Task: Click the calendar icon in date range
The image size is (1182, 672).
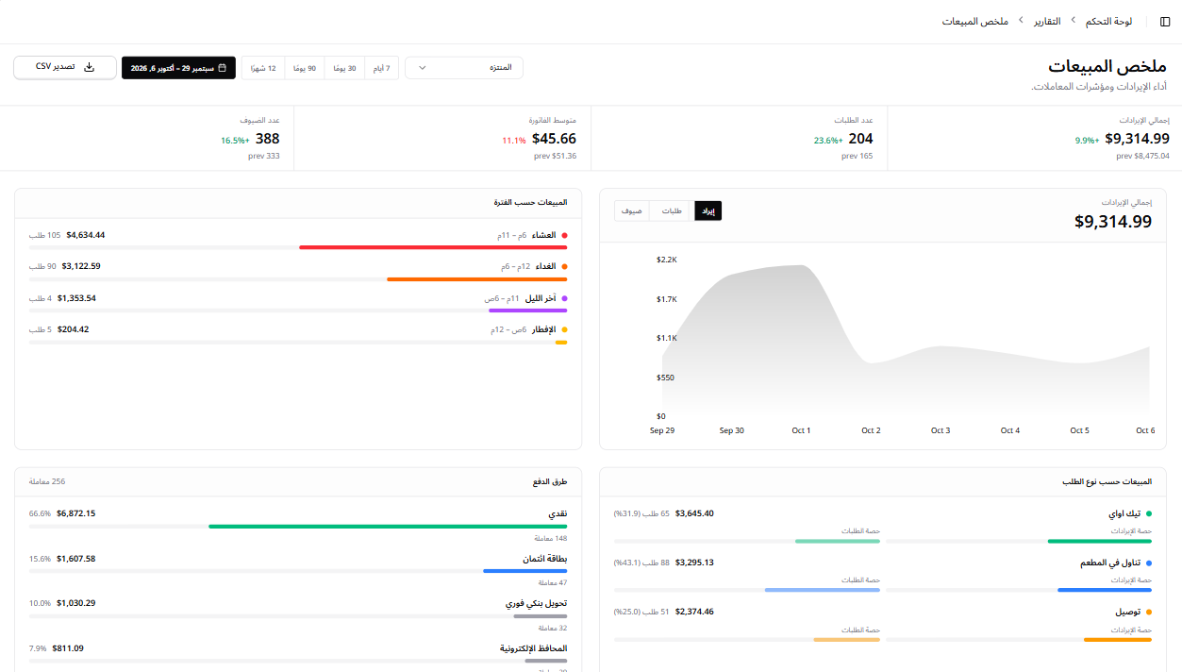Action: (x=223, y=68)
